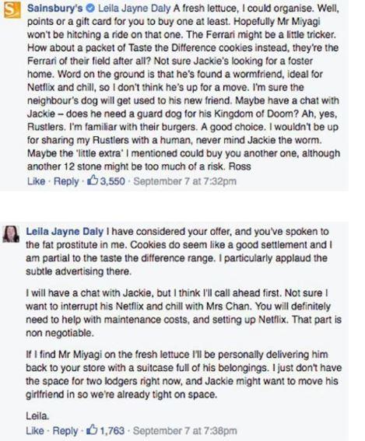View 3,550 like count list

(x=113, y=181)
